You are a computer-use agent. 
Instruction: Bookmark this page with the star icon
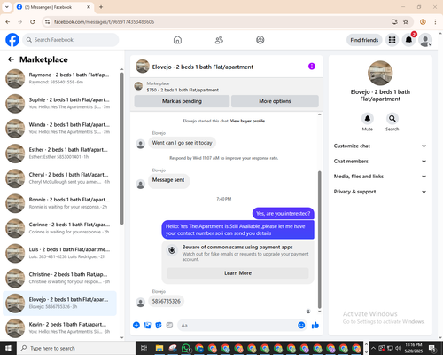[406, 21]
